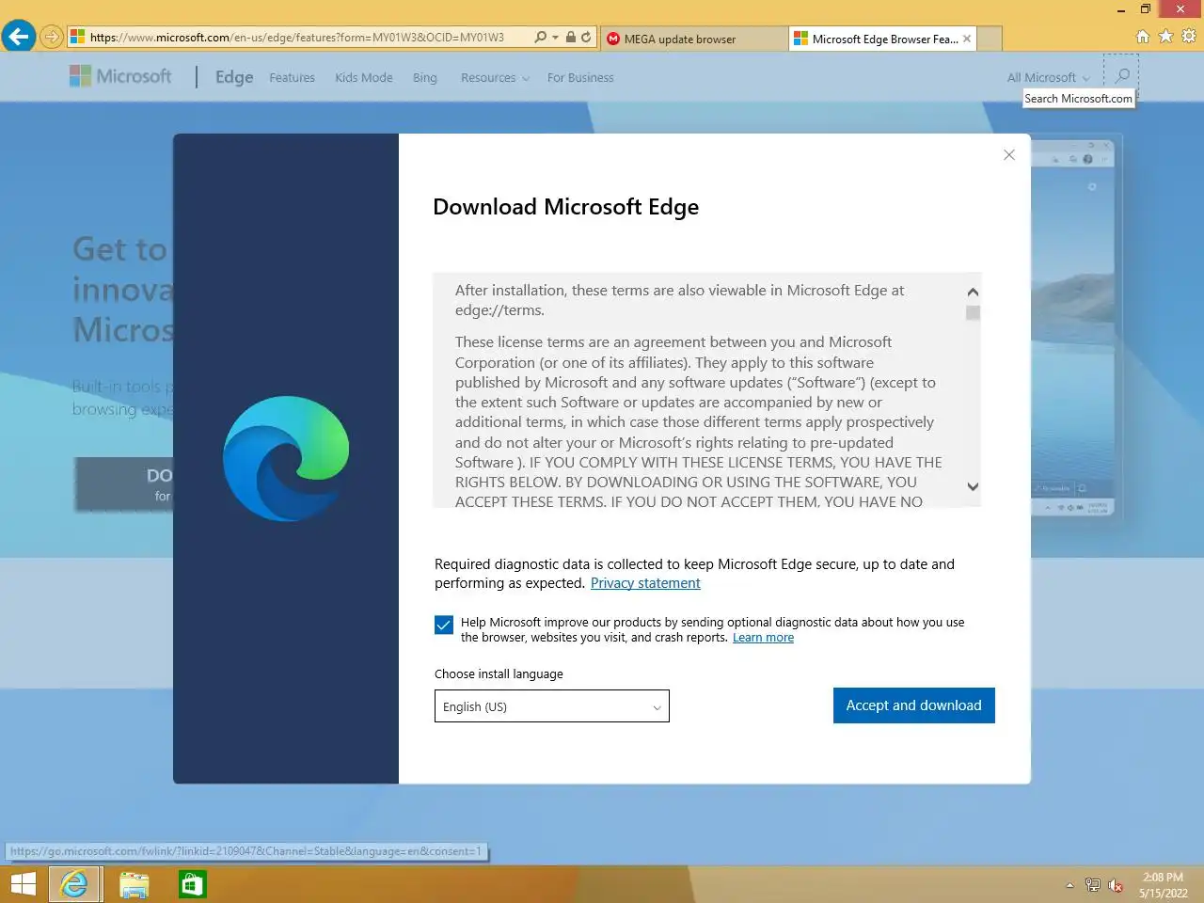The width and height of the screenshot is (1204, 903).
Task: Click the network tray icon
Action: [1092, 885]
